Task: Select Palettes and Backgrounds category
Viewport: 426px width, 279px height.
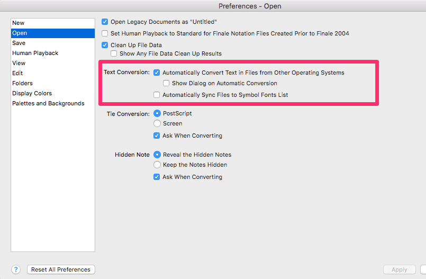Action: pyautogui.click(x=48, y=103)
